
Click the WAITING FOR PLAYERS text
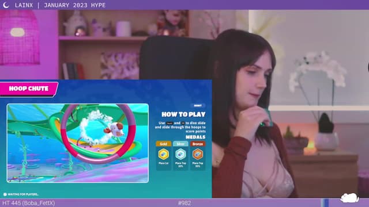23,194
